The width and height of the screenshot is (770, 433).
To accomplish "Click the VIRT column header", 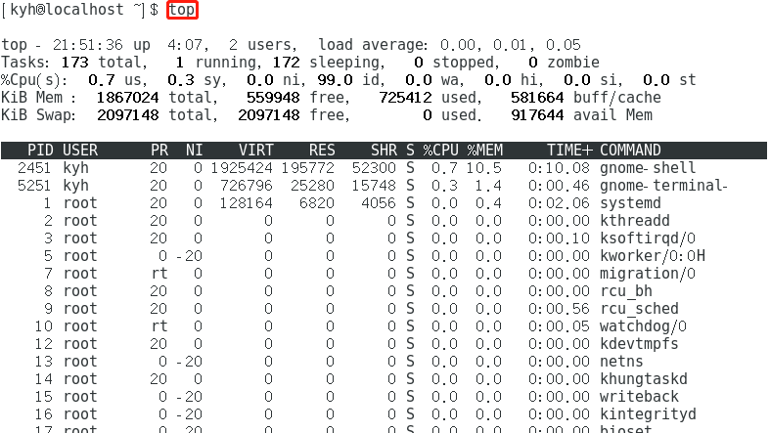I will [255, 151].
